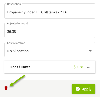The width and height of the screenshot is (100, 97).
Task: Click the Description field label
Action: (14, 4)
